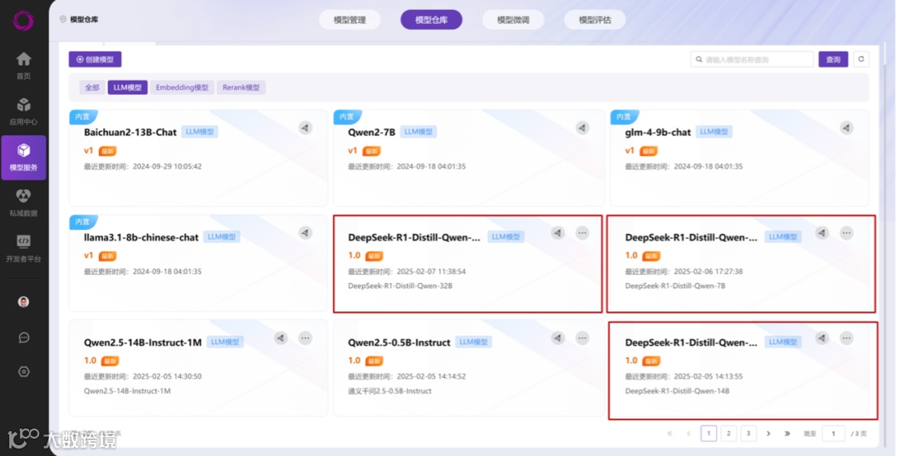Open more options on Qwen2.5-0.5B-Instruct card
The height and width of the screenshot is (456, 897).
[x=582, y=338]
